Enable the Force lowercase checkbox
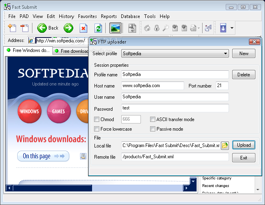The width and height of the screenshot is (265, 205). (x=96, y=129)
